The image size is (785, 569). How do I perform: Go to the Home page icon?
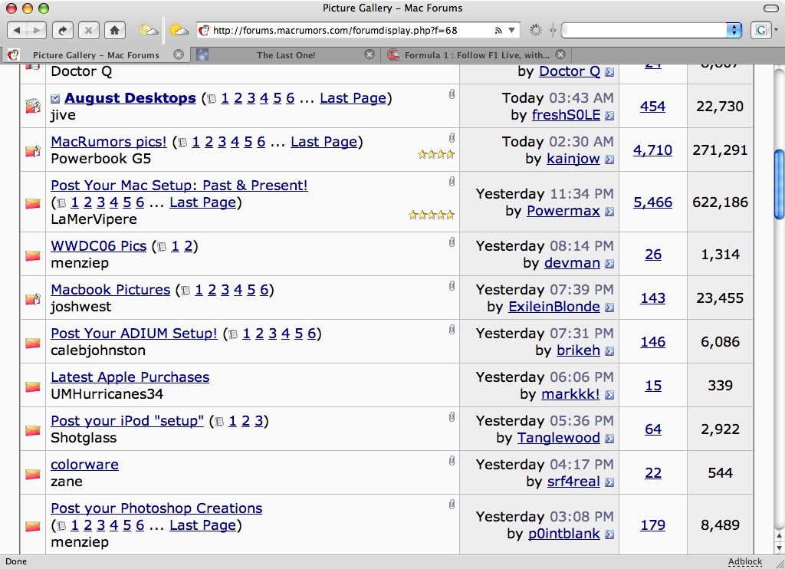(115, 30)
